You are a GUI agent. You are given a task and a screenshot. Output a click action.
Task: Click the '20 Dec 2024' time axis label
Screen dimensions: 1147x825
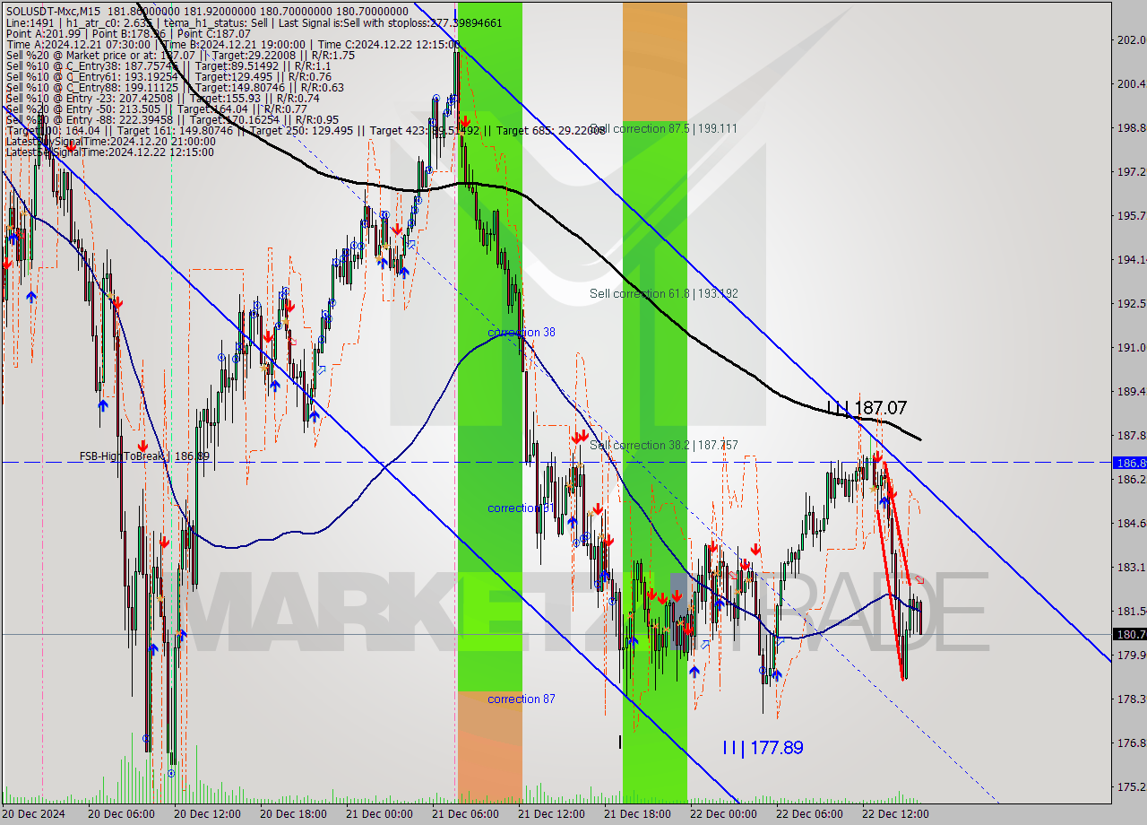[x=33, y=813]
